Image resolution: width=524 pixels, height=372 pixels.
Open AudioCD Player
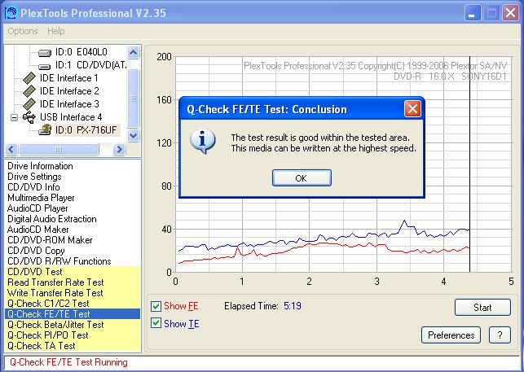click(37, 208)
